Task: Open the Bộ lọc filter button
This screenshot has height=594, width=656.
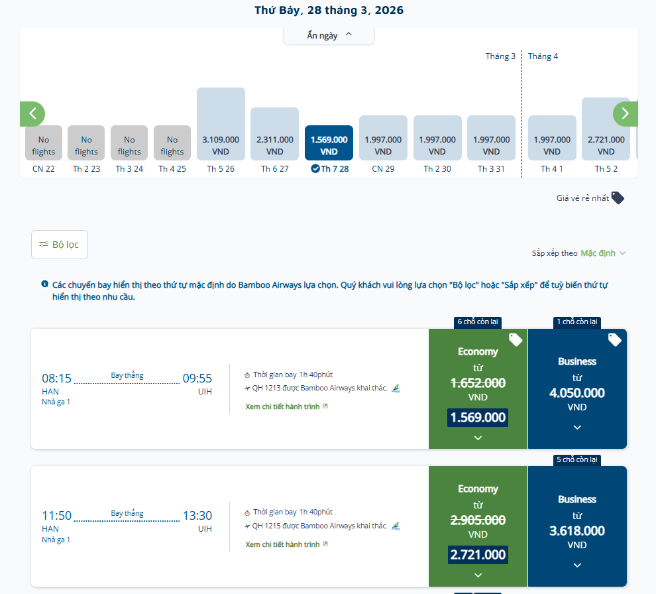Action: (60, 245)
